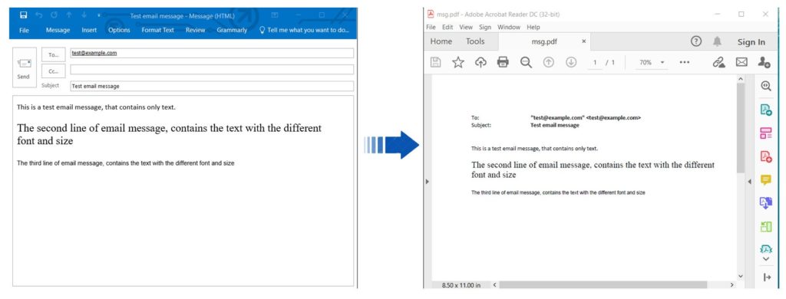Go to previous page with up arrow

coord(549,62)
